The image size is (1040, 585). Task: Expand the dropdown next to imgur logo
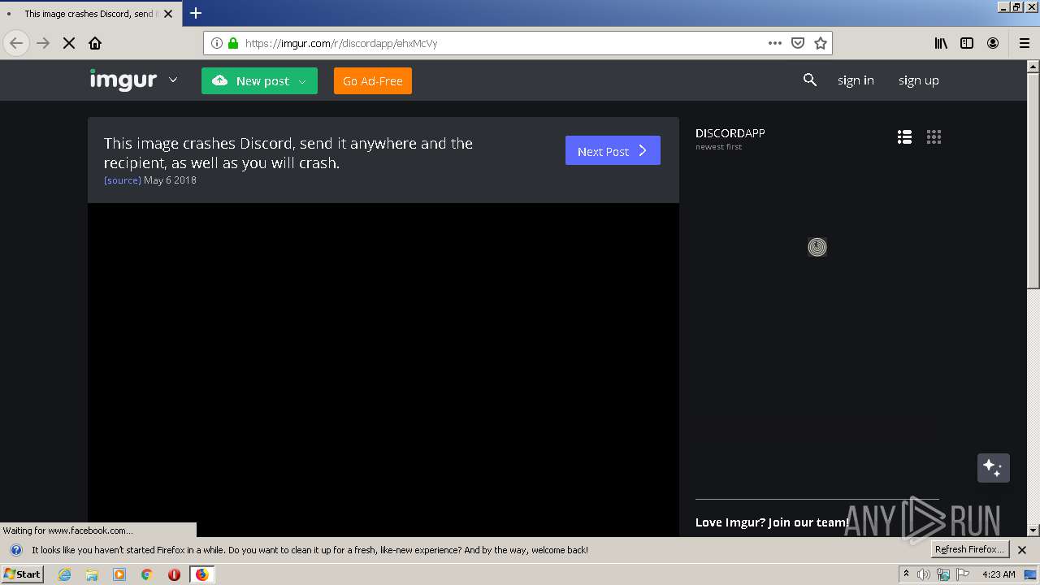pos(173,80)
